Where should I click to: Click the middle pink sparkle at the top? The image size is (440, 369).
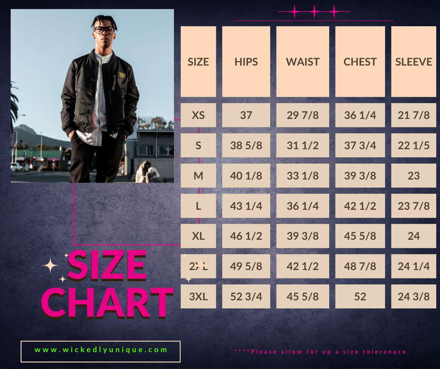314,12
